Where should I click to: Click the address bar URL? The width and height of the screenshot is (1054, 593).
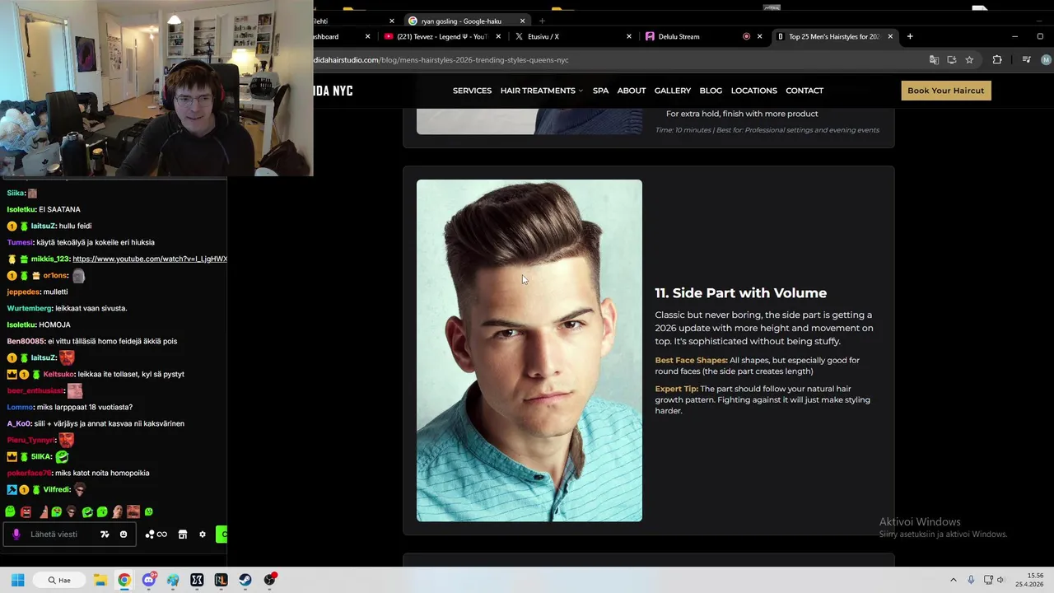point(441,60)
